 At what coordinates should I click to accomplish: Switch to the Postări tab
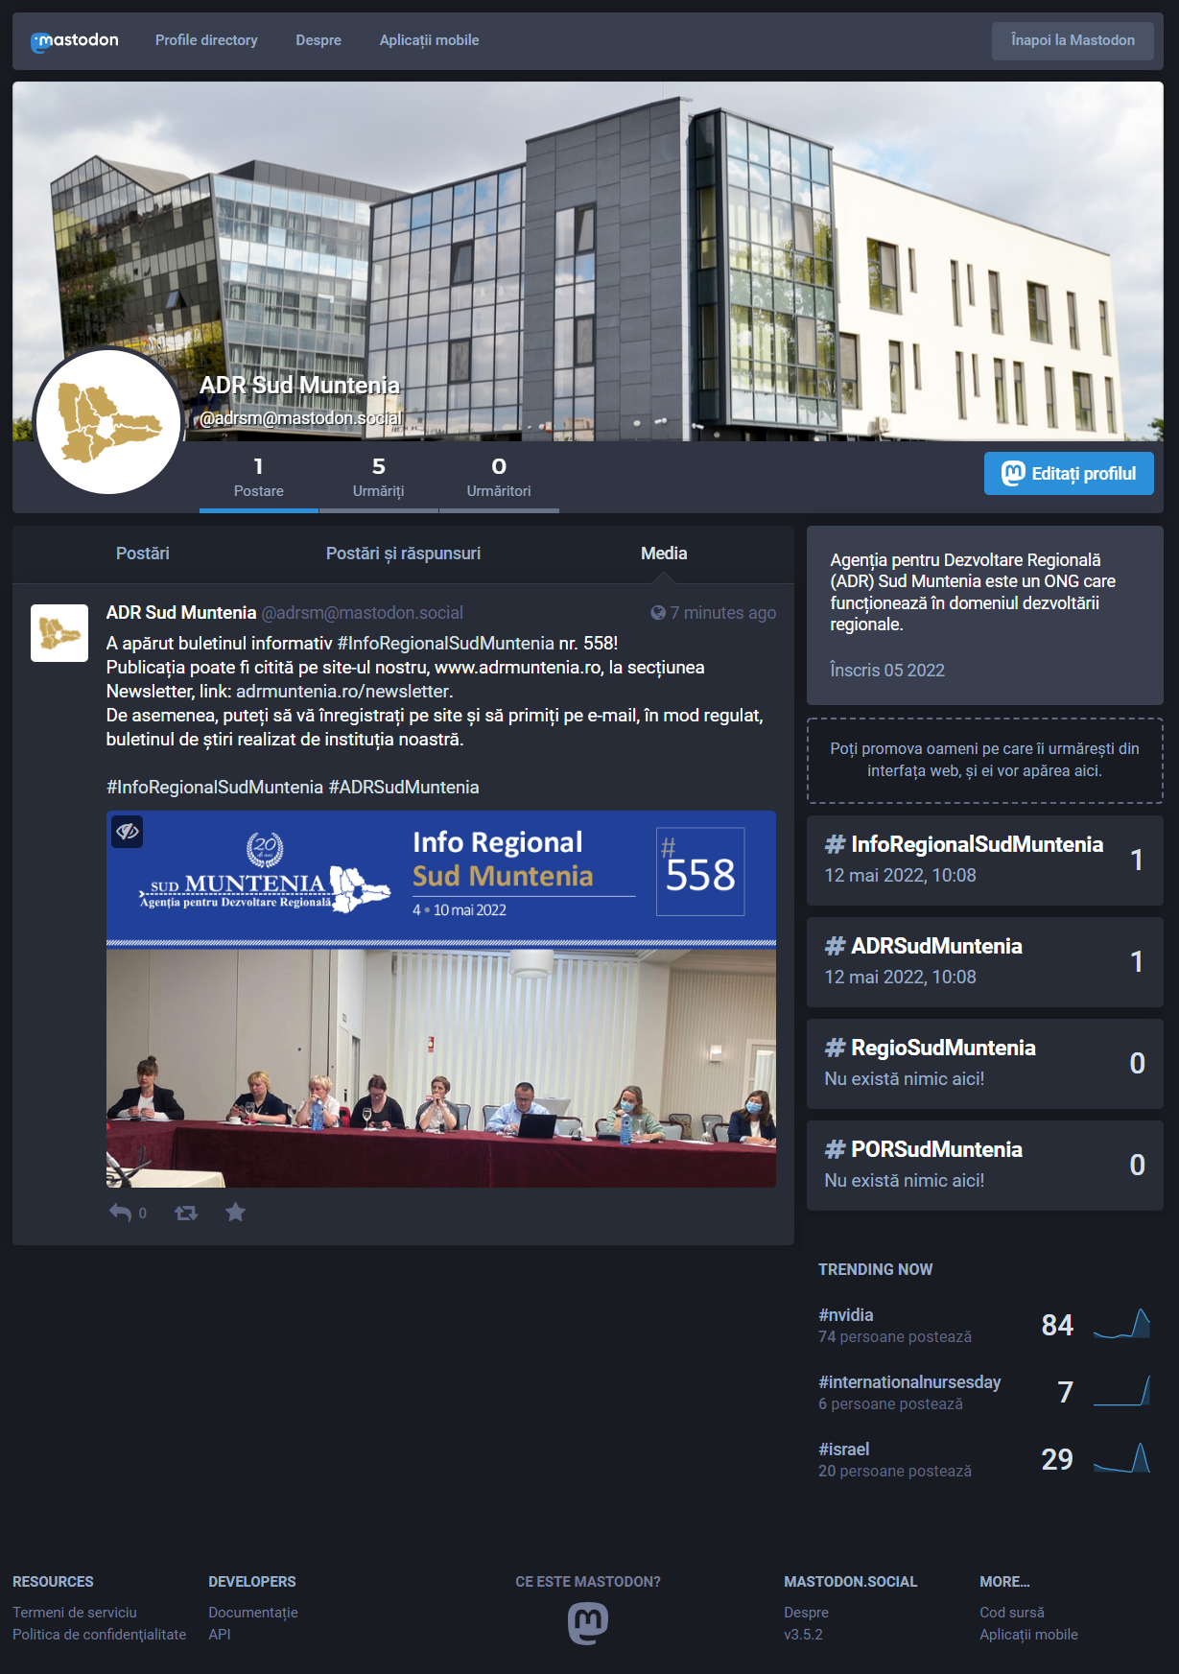[x=143, y=554]
